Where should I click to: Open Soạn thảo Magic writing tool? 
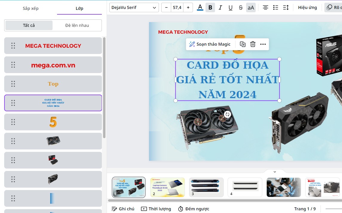210,44
